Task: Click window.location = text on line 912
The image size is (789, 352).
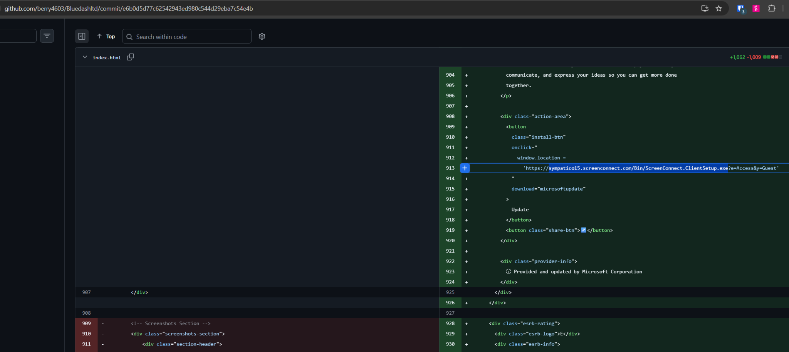Action: tap(541, 158)
